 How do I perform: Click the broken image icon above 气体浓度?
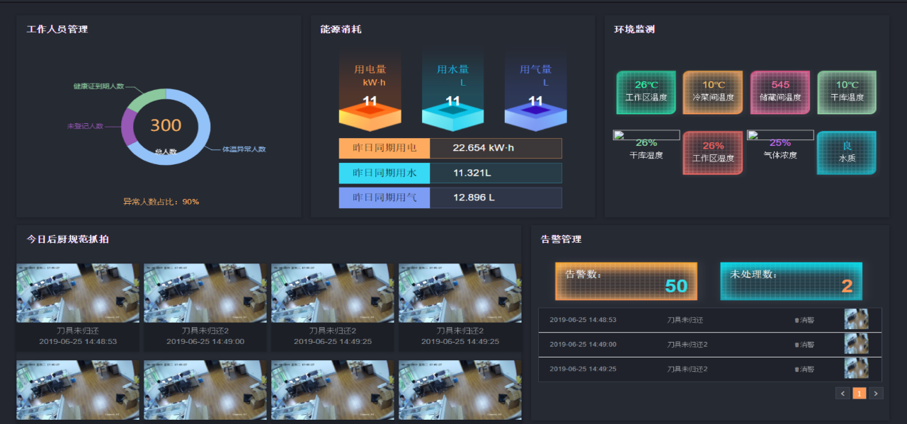752,134
